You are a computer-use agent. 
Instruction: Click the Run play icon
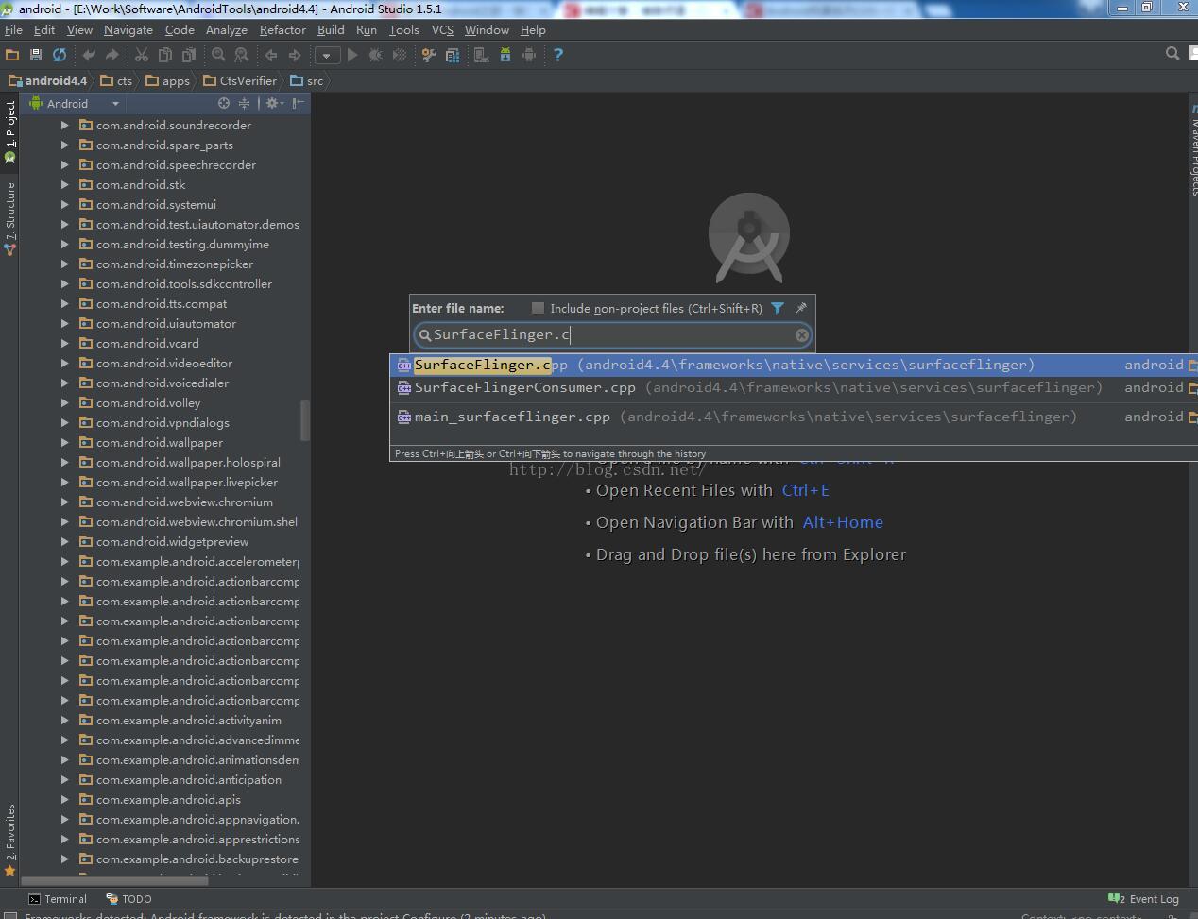(x=352, y=55)
